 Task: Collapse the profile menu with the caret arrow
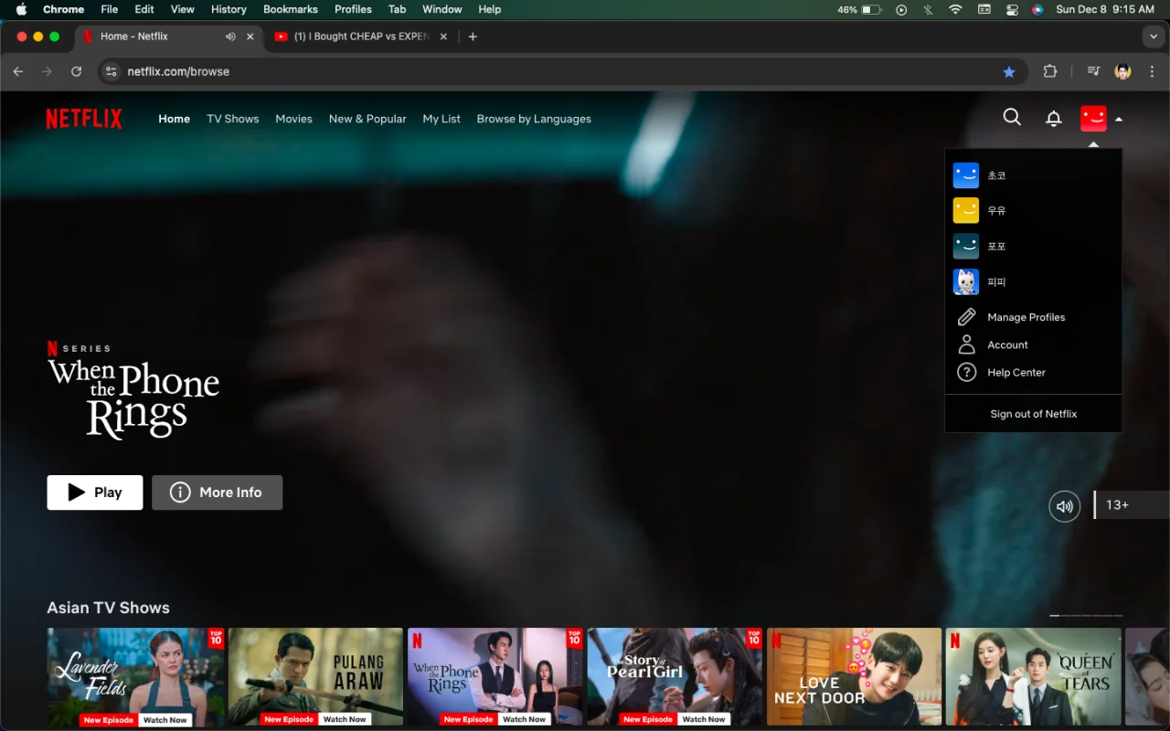(1119, 119)
